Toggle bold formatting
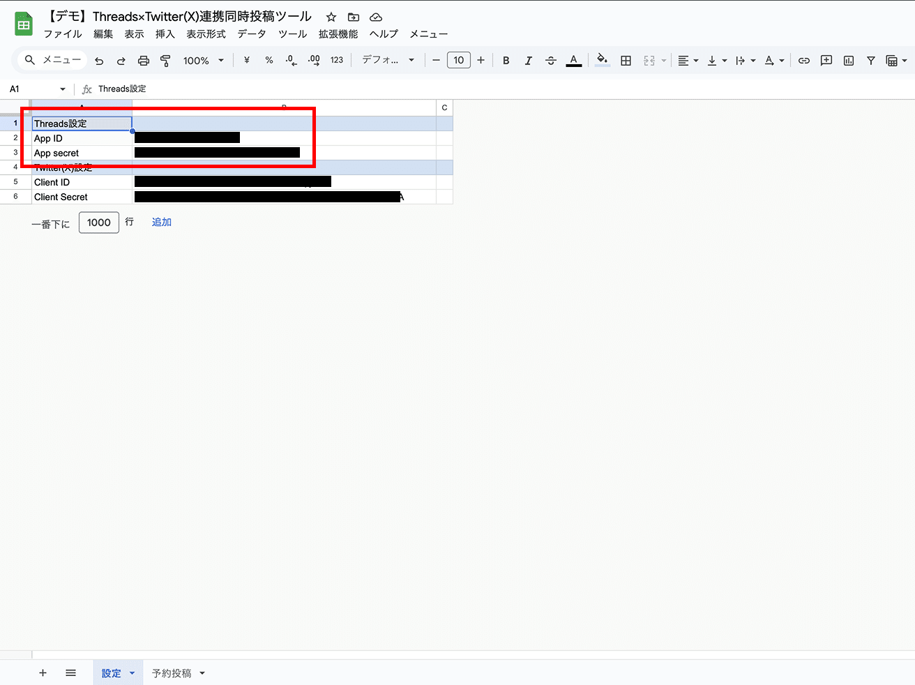The height and width of the screenshot is (685, 915). tap(506, 61)
